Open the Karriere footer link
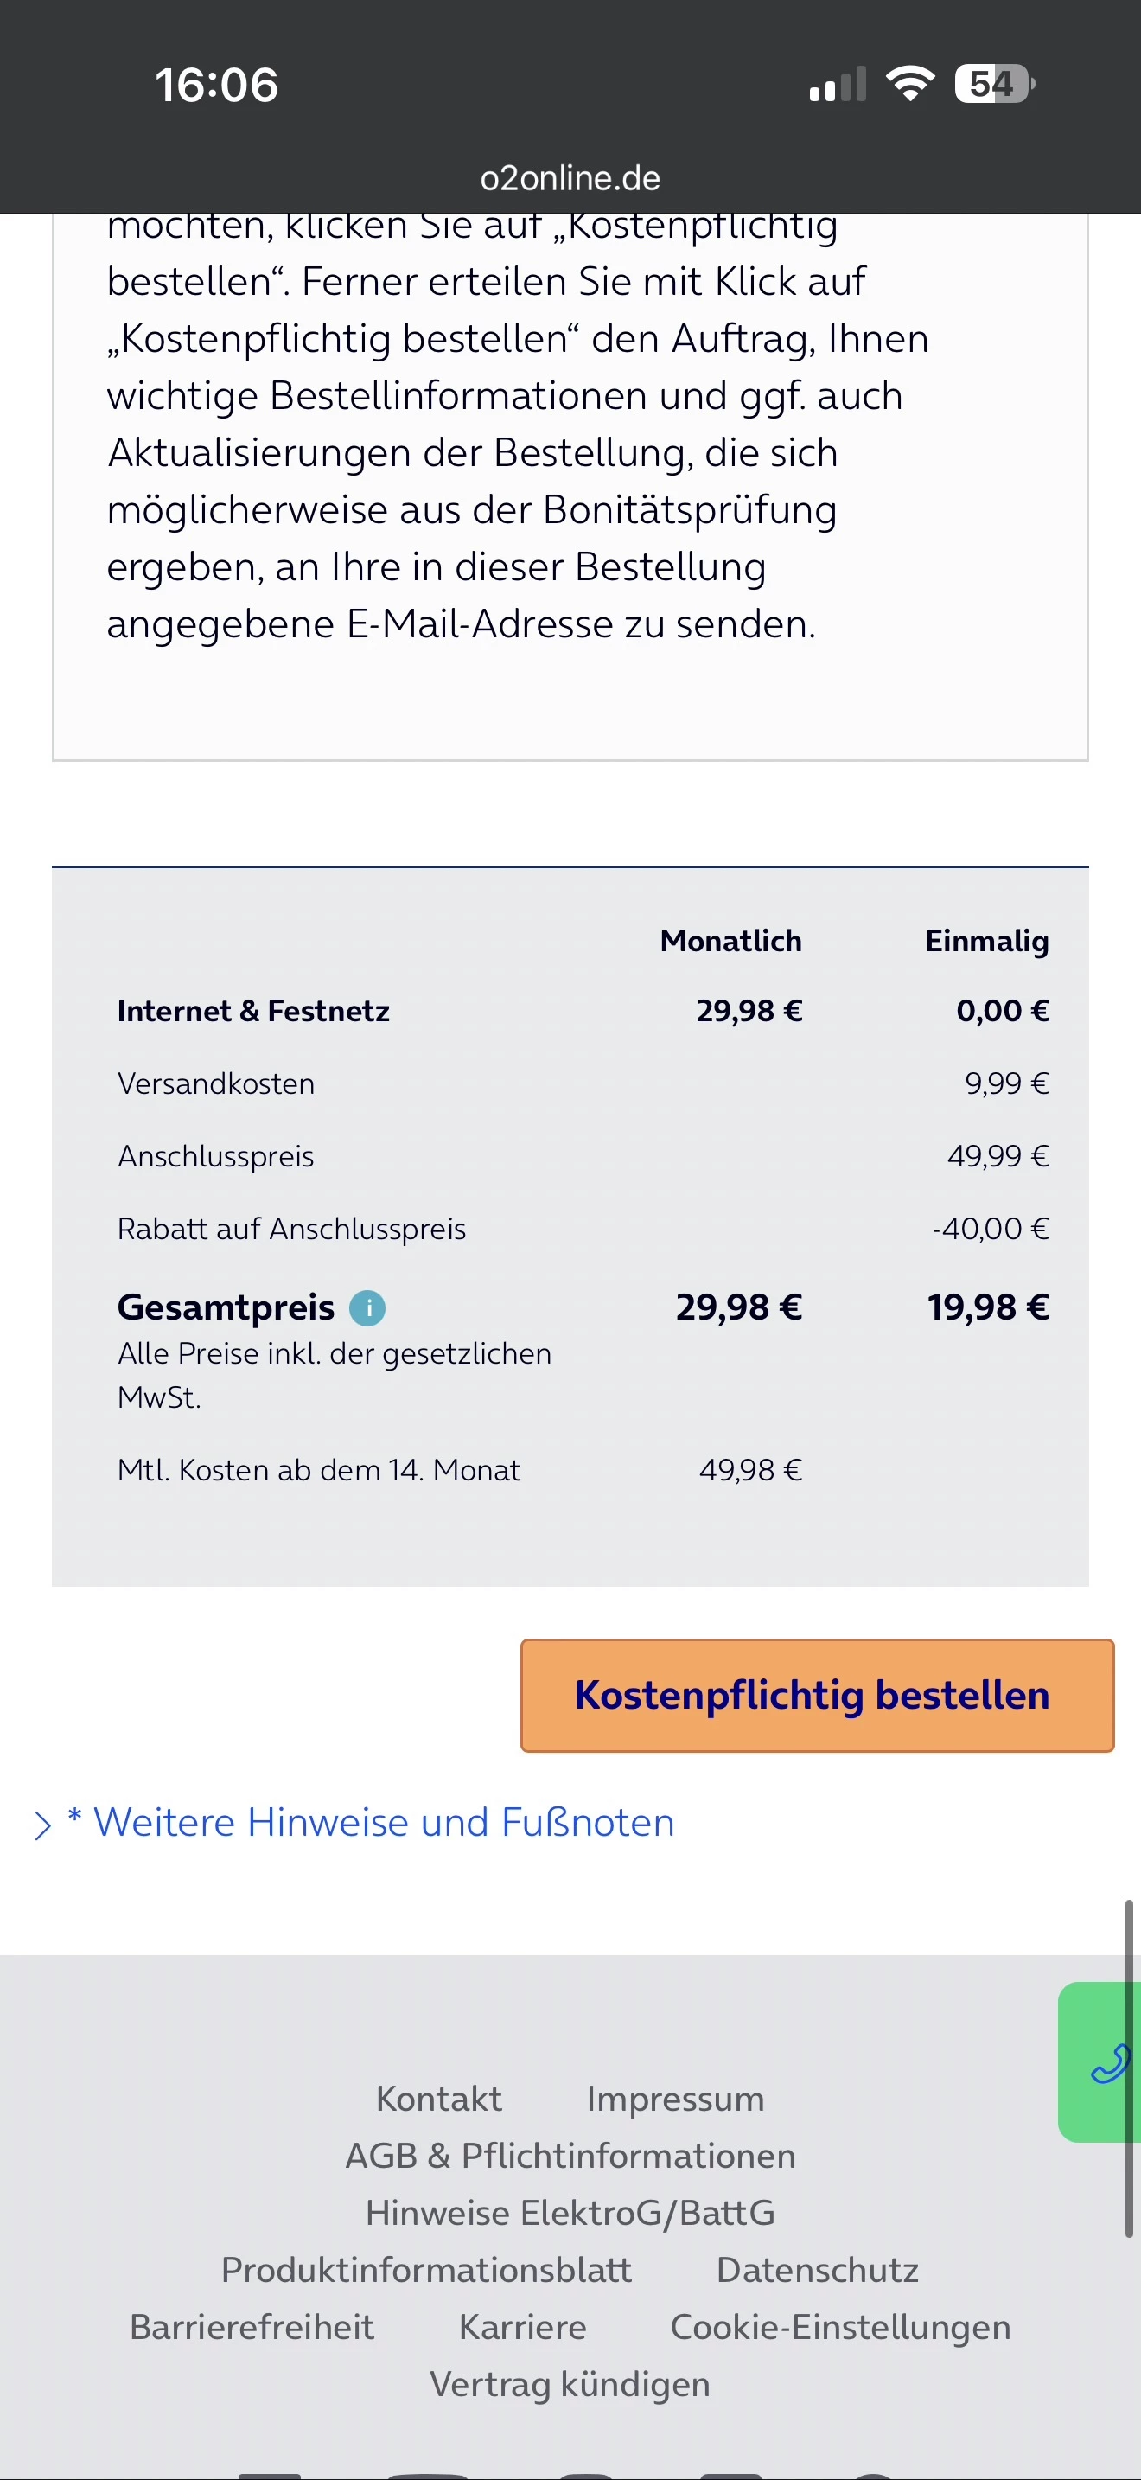 coord(522,2327)
